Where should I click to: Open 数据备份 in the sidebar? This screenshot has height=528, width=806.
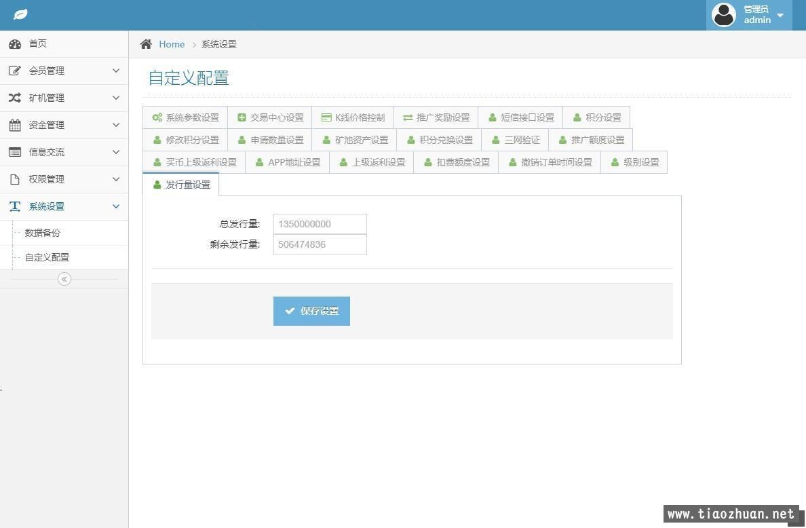(43, 233)
